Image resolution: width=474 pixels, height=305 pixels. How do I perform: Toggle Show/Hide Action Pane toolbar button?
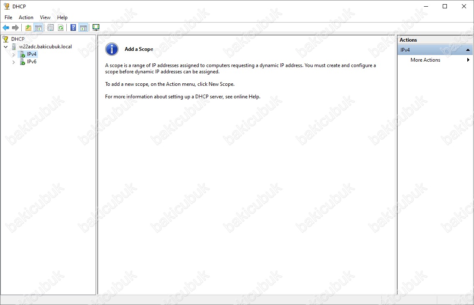[x=83, y=28]
